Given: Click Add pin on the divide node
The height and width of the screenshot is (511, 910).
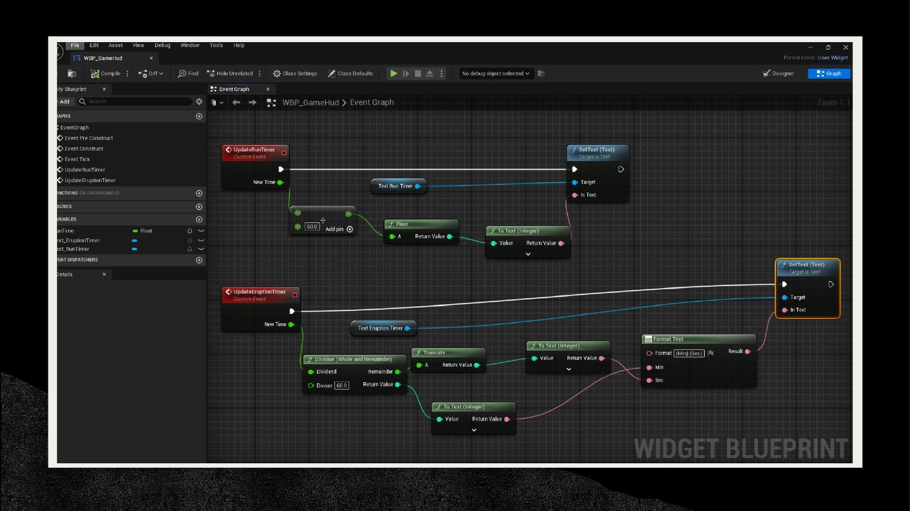Looking at the screenshot, I should pos(339,229).
